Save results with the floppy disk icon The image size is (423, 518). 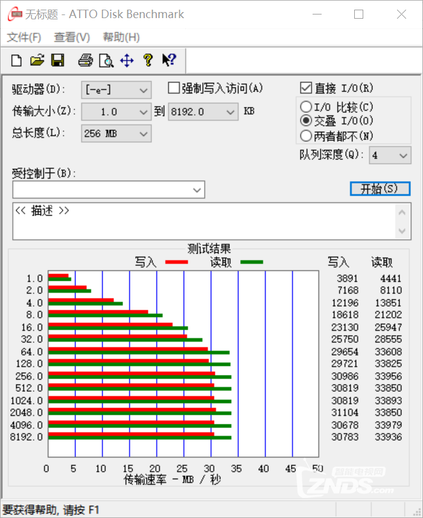(58, 60)
